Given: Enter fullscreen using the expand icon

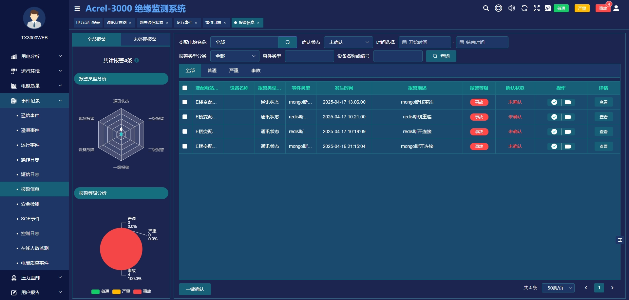Looking at the screenshot, I should point(537,8).
